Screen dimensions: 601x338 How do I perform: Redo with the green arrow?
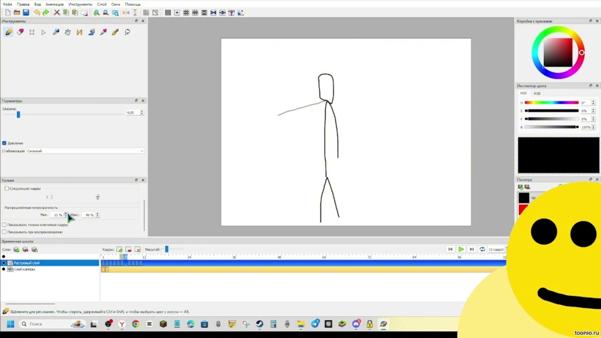[x=46, y=13]
